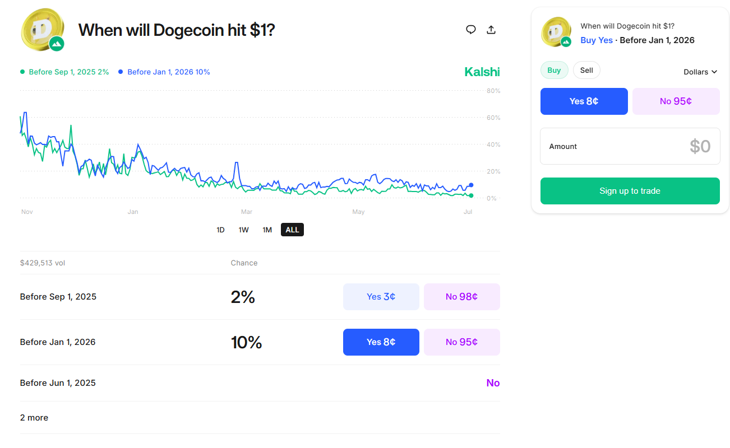Click the Before Jun 1, 2025 row label
This screenshot has width=730, height=448.
coord(58,383)
